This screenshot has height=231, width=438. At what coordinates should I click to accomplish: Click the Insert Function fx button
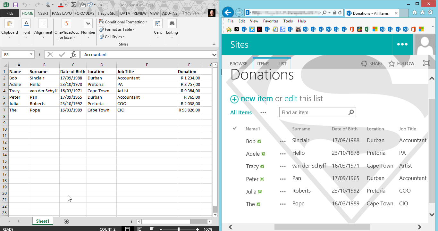click(73, 54)
